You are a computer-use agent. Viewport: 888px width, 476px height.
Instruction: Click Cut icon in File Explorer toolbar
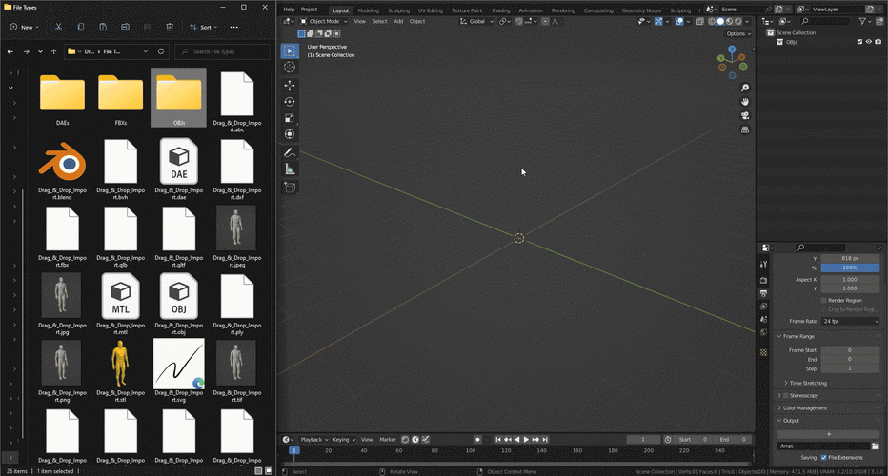pos(58,27)
